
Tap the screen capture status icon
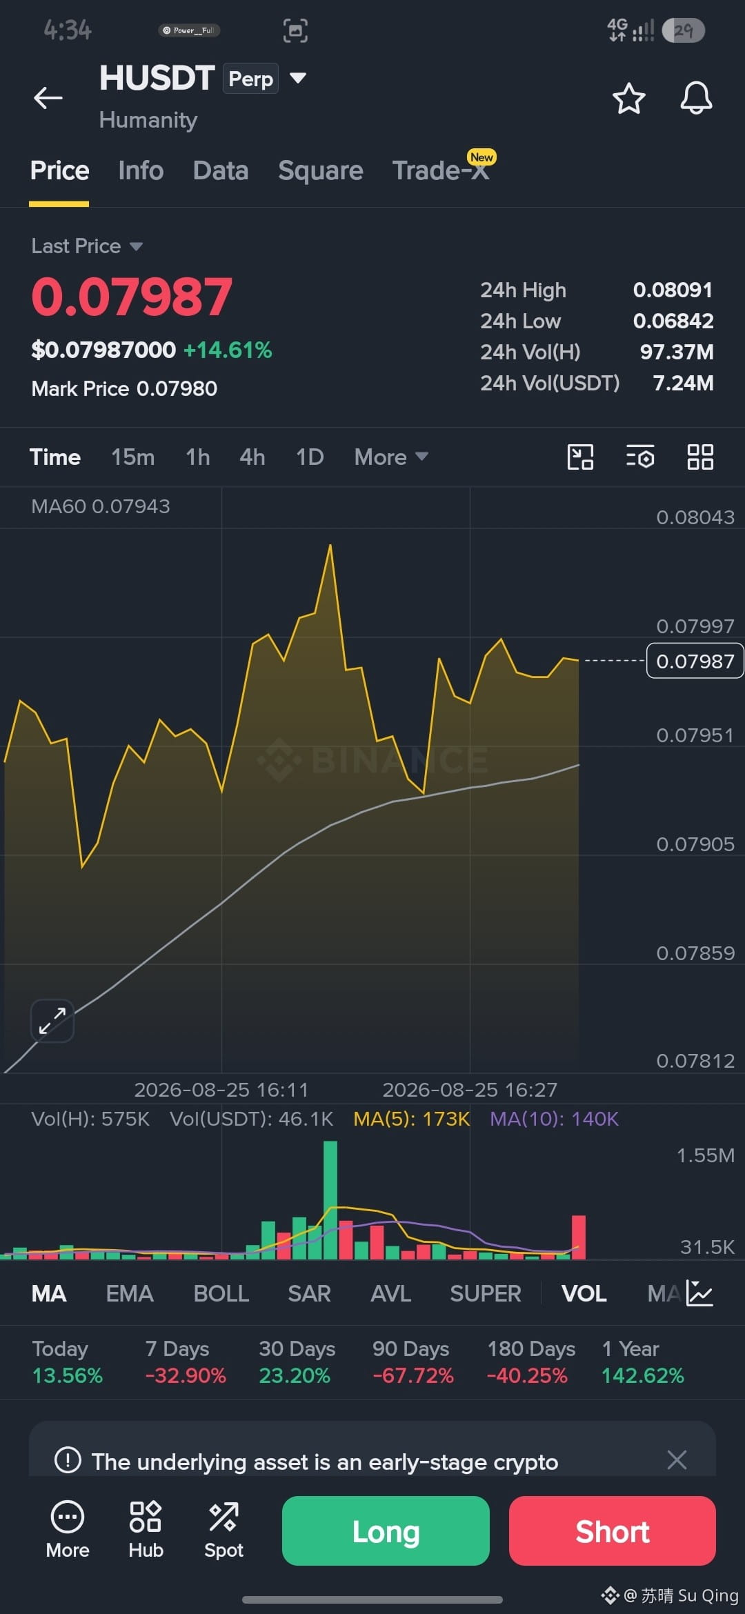[295, 30]
